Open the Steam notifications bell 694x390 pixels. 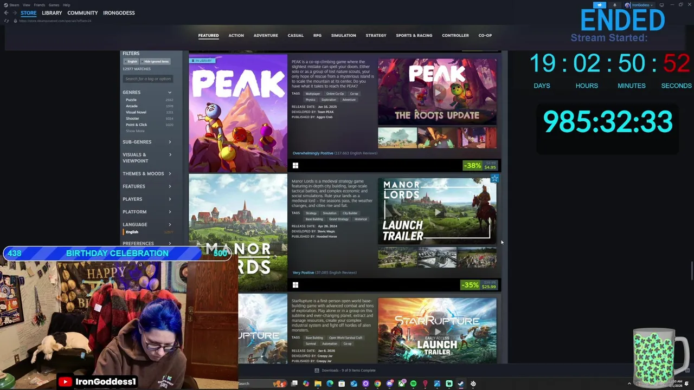pos(615,5)
